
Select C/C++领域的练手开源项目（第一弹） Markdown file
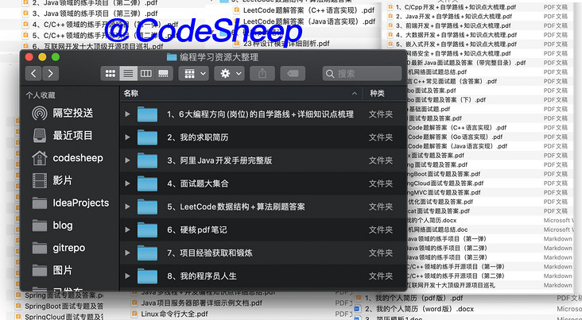[x=456, y=267]
